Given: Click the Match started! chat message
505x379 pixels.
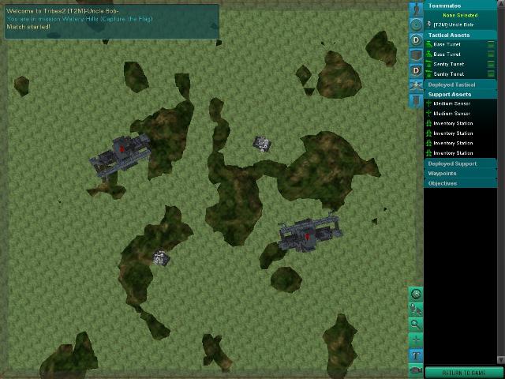Looking at the screenshot, I should [x=28, y=27].
